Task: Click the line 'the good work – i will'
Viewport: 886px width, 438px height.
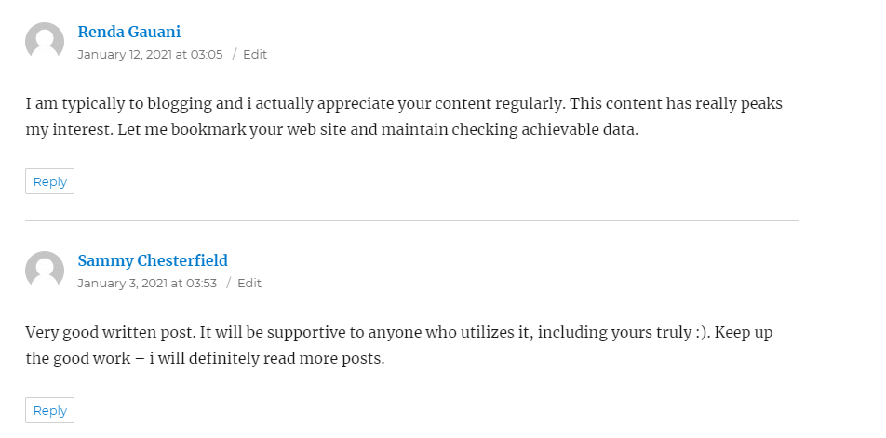Action: [205, 358]
